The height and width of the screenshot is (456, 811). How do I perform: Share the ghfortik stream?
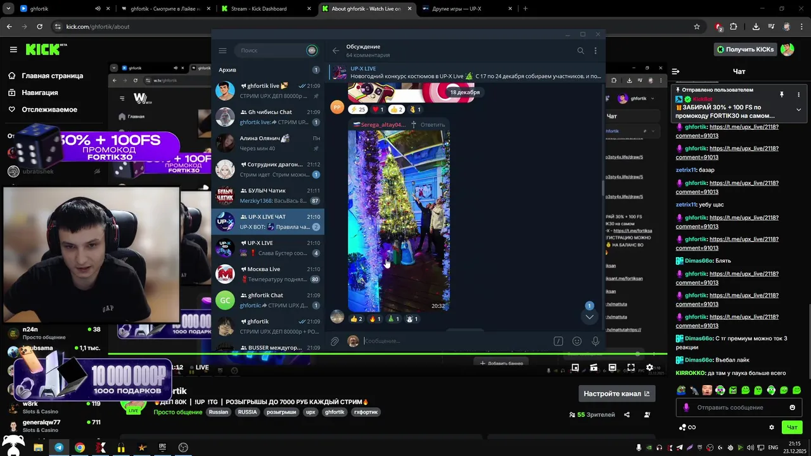(x=627, y=415)
